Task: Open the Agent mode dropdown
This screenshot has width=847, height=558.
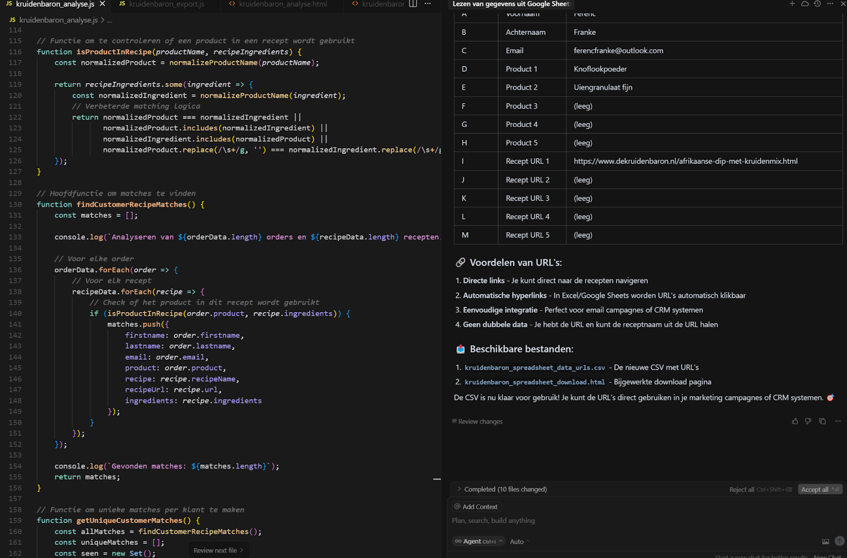Action: [479, 541]
